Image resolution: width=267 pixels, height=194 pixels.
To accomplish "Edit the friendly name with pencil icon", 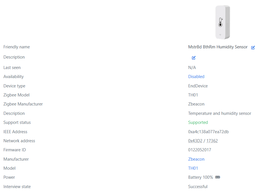I will (x=253, y=48).
